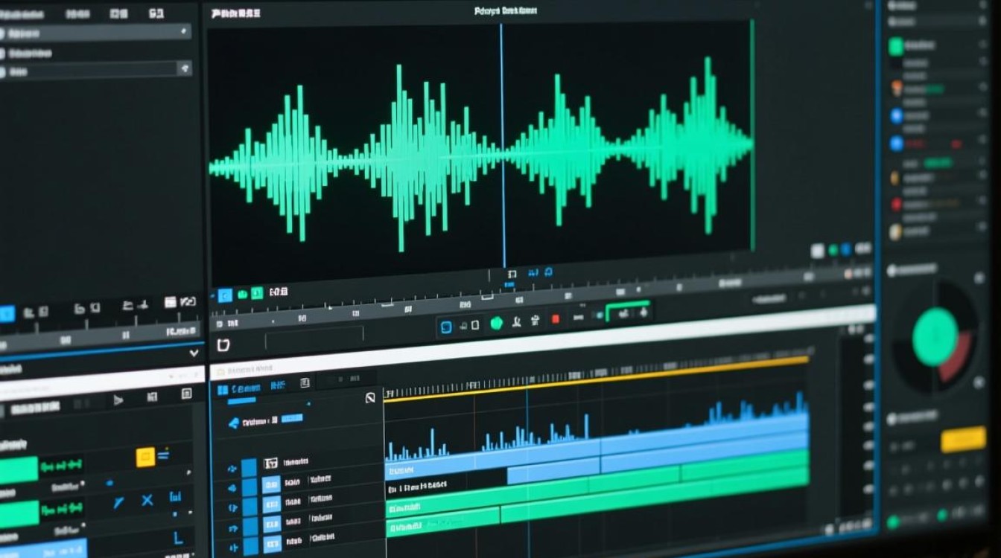Expand the chevron in the left panel header

tap(194, 353)
